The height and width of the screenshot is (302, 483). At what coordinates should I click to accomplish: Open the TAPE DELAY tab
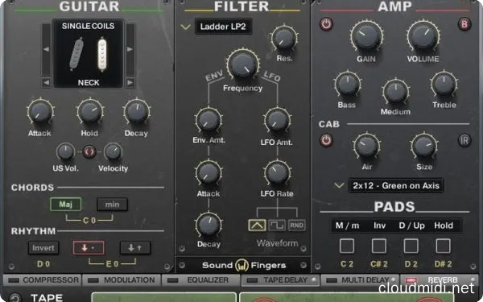280,280
